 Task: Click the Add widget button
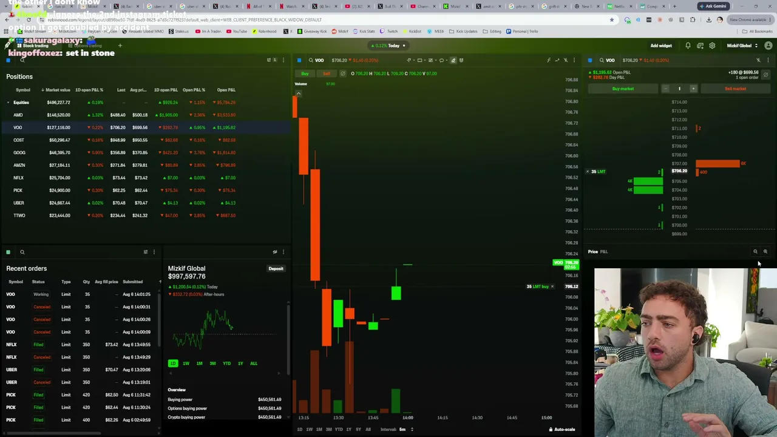[x=661, y=46]
